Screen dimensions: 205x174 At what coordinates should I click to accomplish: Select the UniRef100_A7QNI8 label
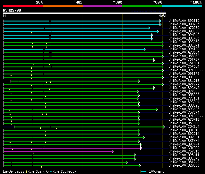click(184, 120)
